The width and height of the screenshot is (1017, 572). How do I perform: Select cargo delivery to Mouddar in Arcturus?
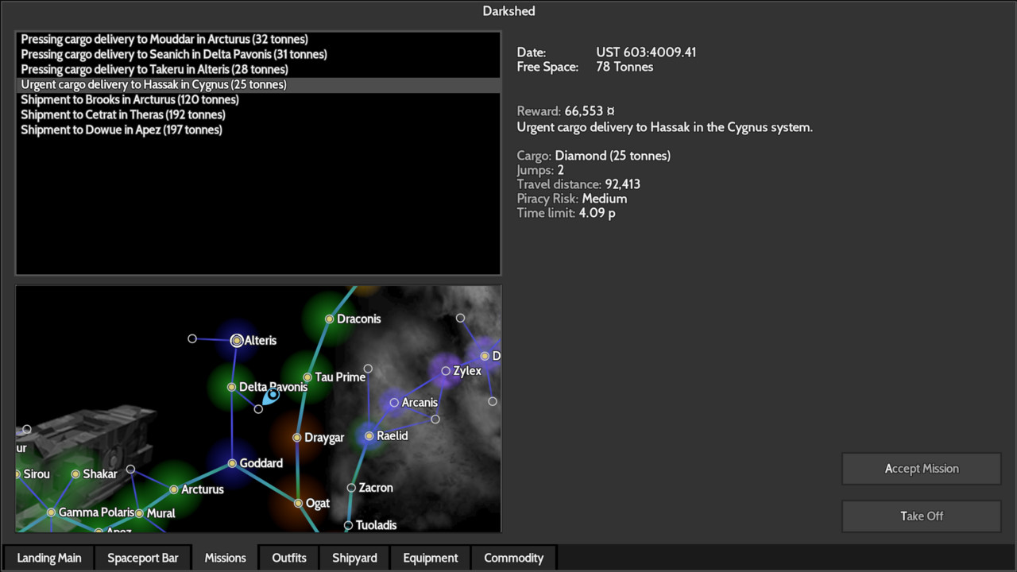click(164, 39)
